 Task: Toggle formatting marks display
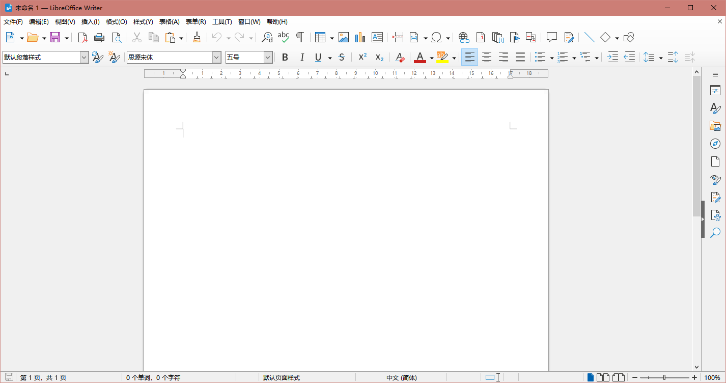[x=300, y=37]
